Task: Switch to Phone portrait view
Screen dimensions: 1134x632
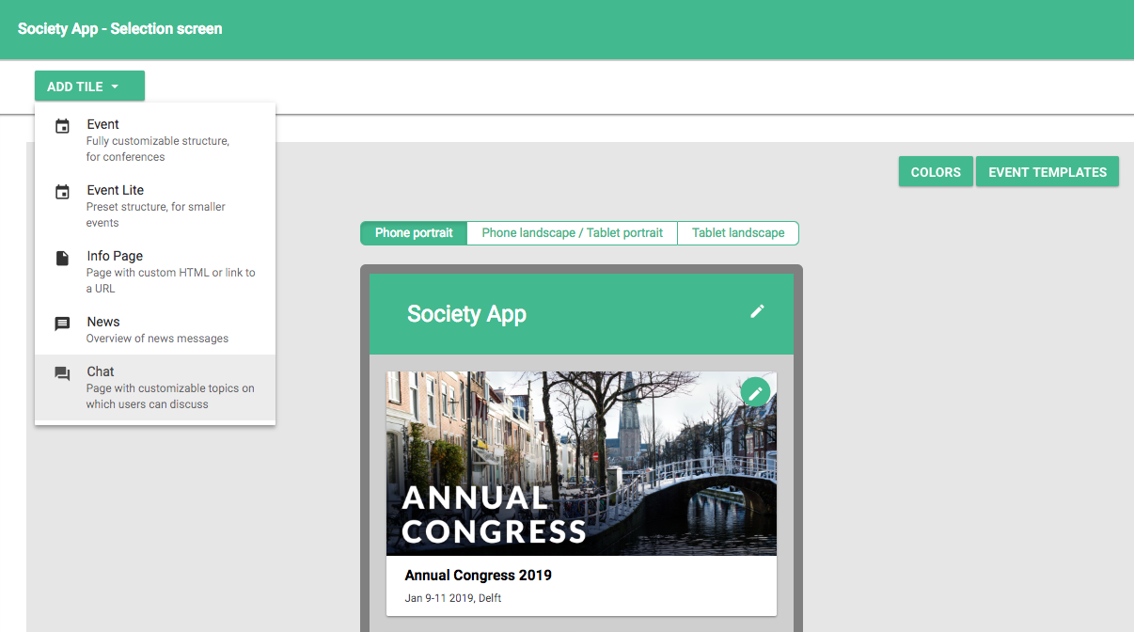Action: click(x=414, y=233)
